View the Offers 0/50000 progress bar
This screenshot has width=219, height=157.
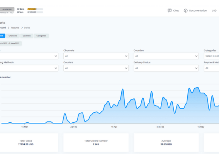pos(35,12)
